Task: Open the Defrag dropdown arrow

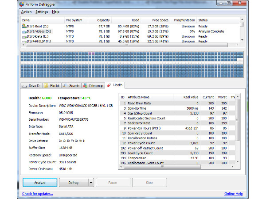Action: pyautogui.click(x=91, y=183)
